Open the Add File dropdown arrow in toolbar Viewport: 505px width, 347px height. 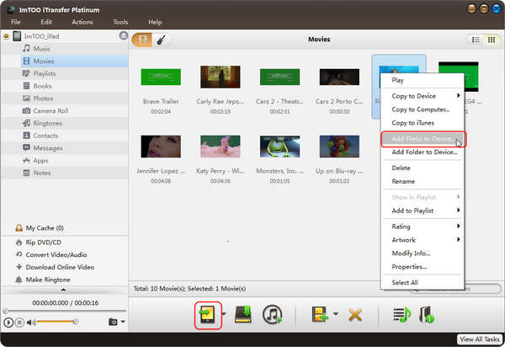click(x=335, y=314)
